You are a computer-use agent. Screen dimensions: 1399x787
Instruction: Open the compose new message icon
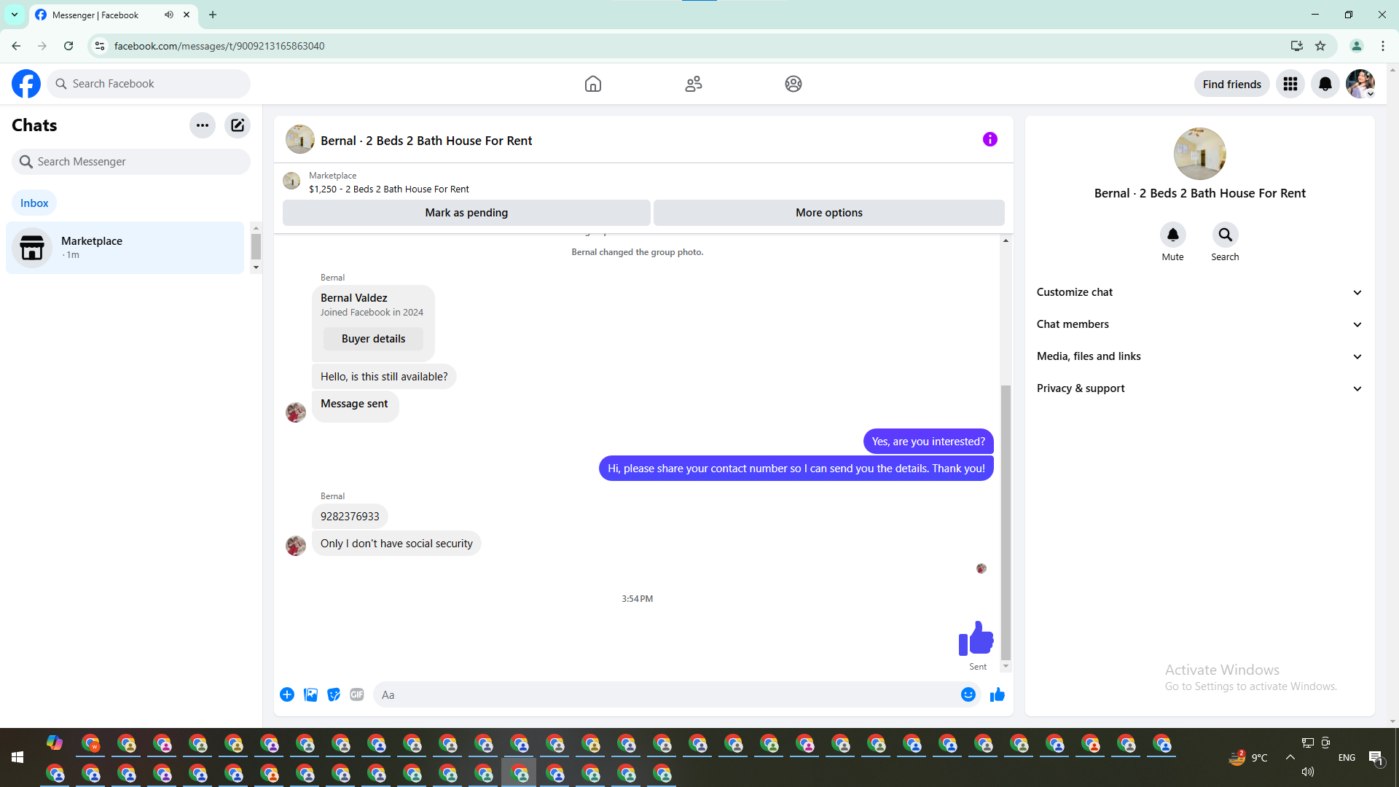[x=238, y=125]
